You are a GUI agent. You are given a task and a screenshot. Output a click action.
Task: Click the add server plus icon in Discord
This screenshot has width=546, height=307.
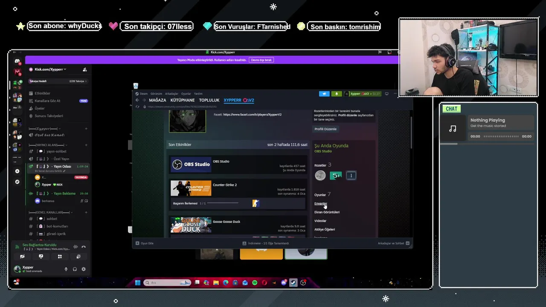pyautogui.click(x=17, y=171)
